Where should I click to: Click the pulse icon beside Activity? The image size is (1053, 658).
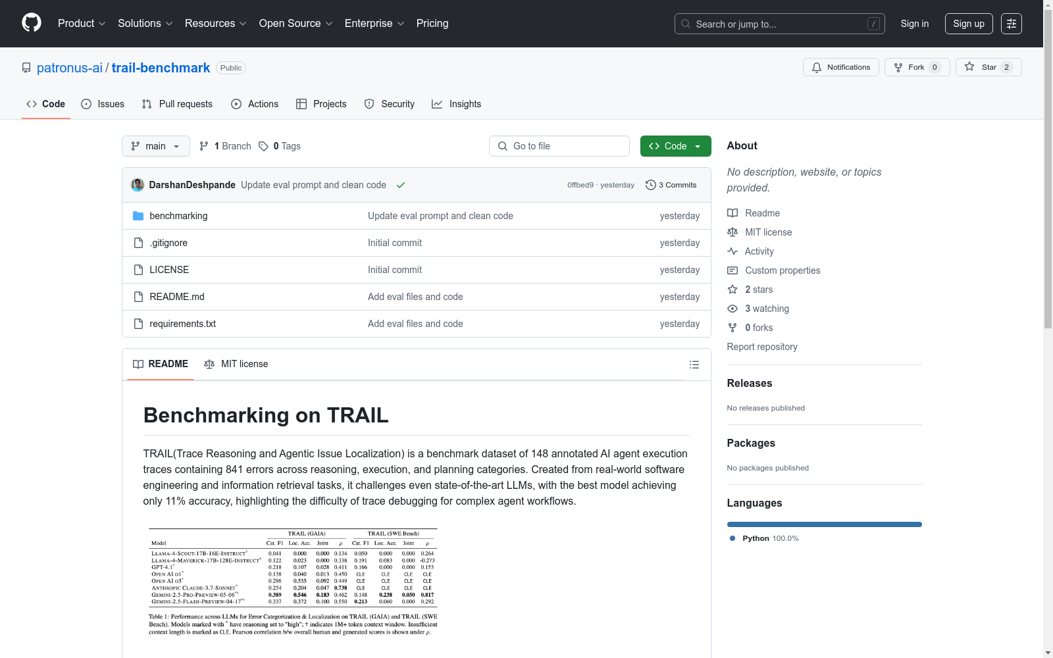pos(732,251)
